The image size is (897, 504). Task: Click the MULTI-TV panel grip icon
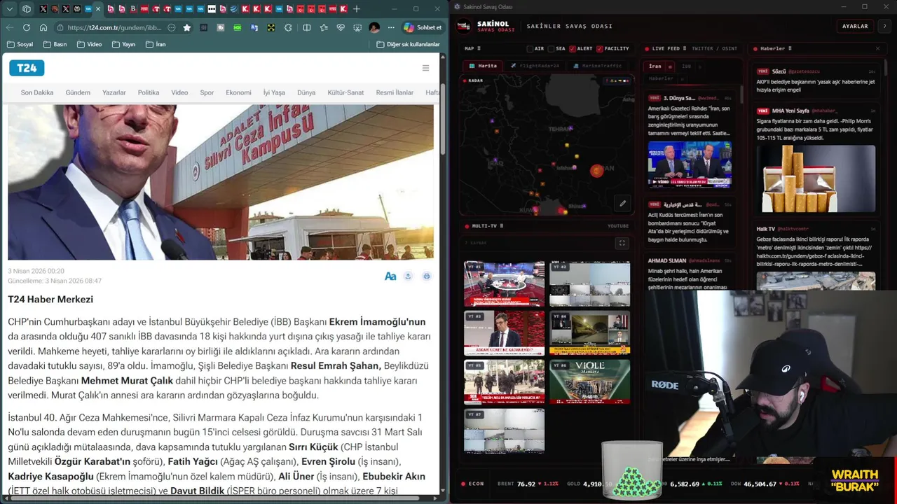[x=502, y=226]
